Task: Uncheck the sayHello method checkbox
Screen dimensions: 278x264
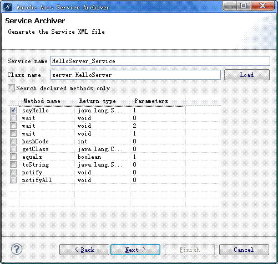Action: pos(13,110)
